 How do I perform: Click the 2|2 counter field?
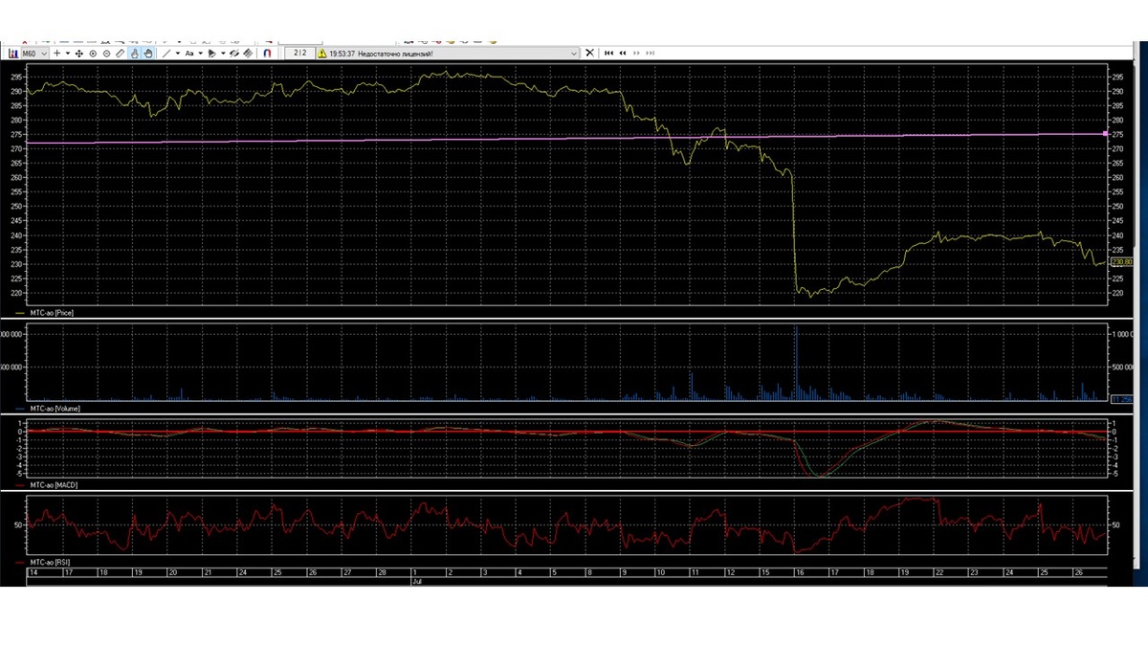coord(300,54)
